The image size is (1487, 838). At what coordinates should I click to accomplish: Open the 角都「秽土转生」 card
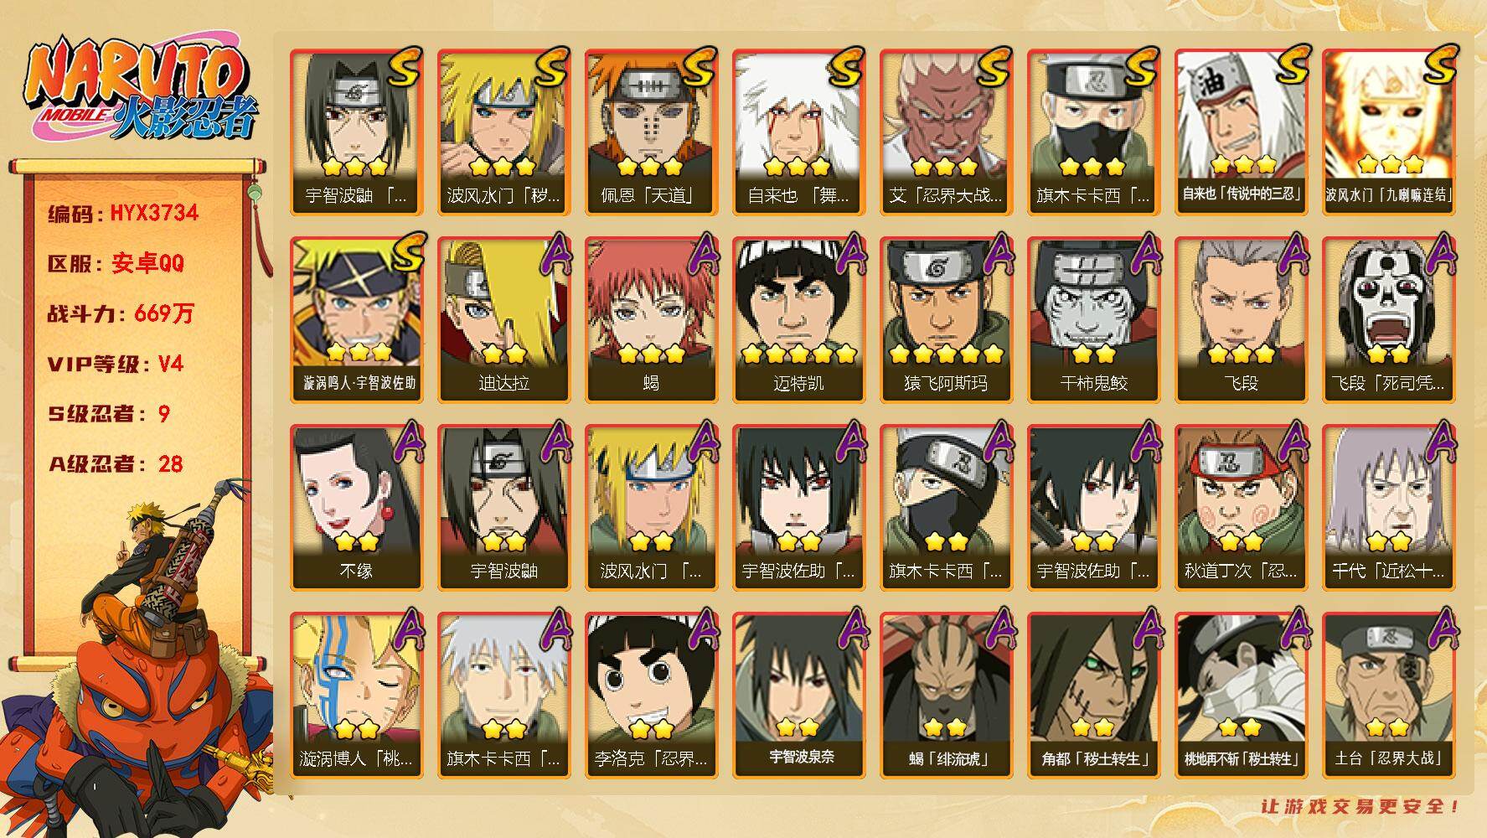click(x=1093, y=695)
